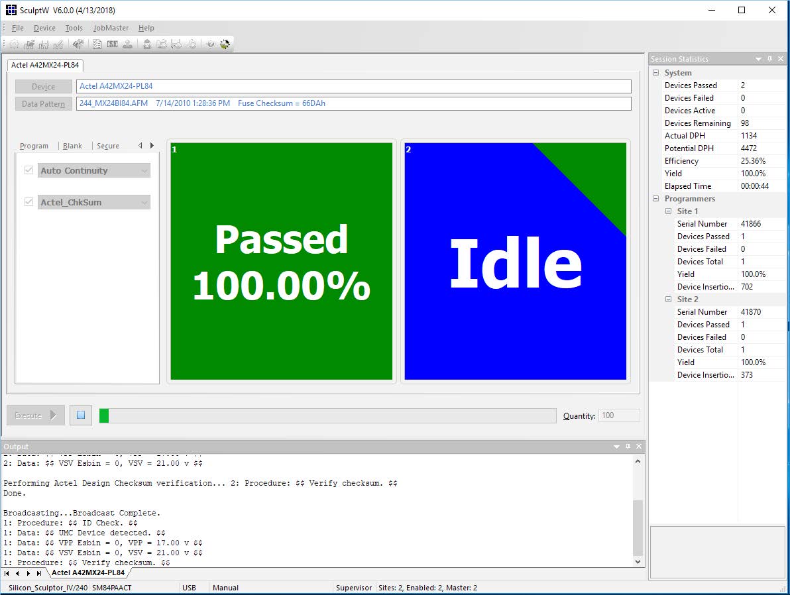This screenshot has width=790, height=595.
Task: Pin the Session Statistics panel
Action: (769, 59)
